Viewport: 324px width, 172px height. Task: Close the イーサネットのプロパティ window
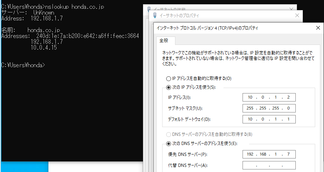pos(297,15)
